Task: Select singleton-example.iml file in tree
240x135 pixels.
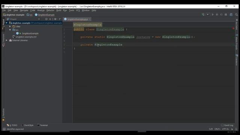Action: click(x=26, y=37)
